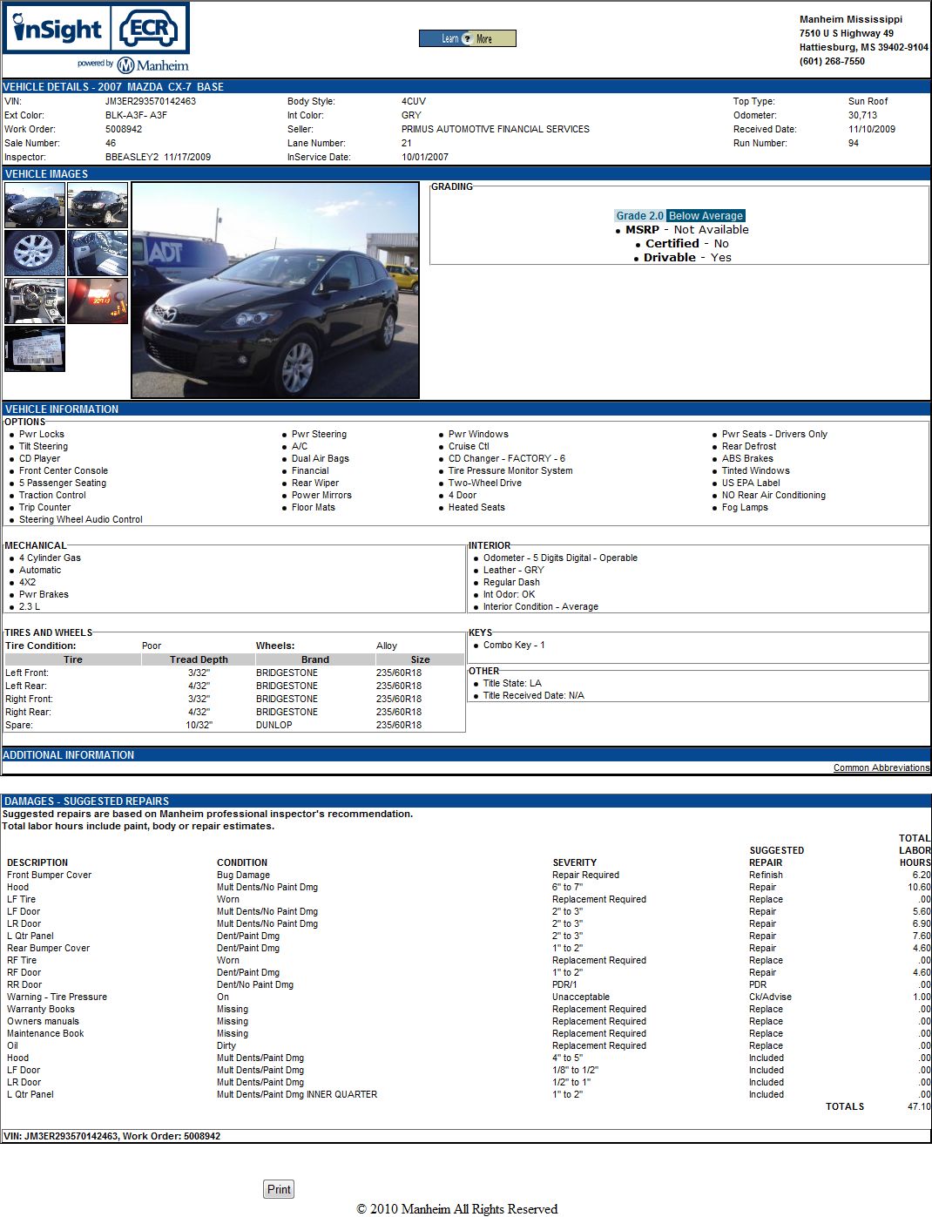Click the ADDITIONAL INFORMATION section header
The height and width of the screenshot is (1217, 932).
466,754
